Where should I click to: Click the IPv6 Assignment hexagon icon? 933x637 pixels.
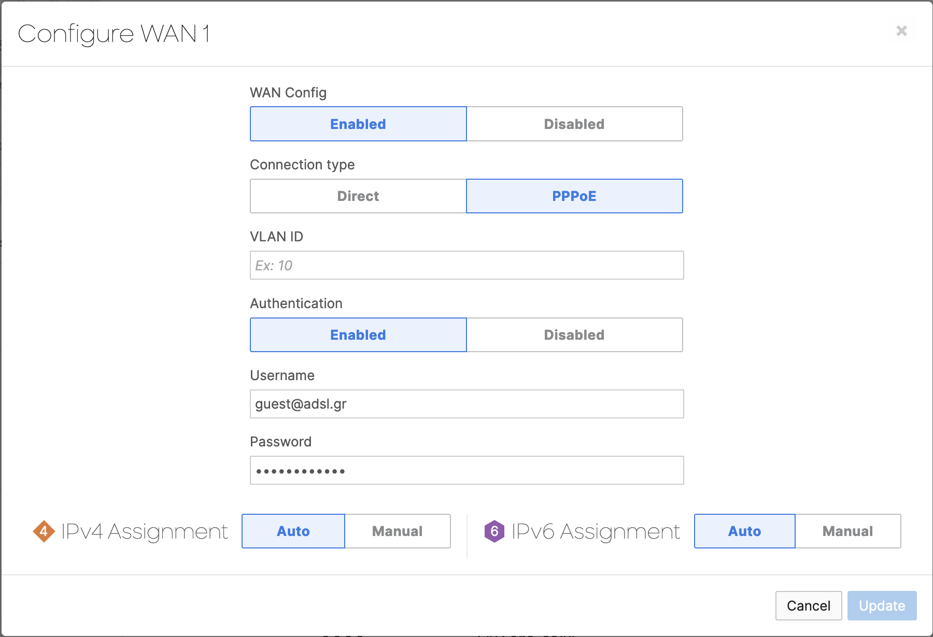(x=495, y=531)
